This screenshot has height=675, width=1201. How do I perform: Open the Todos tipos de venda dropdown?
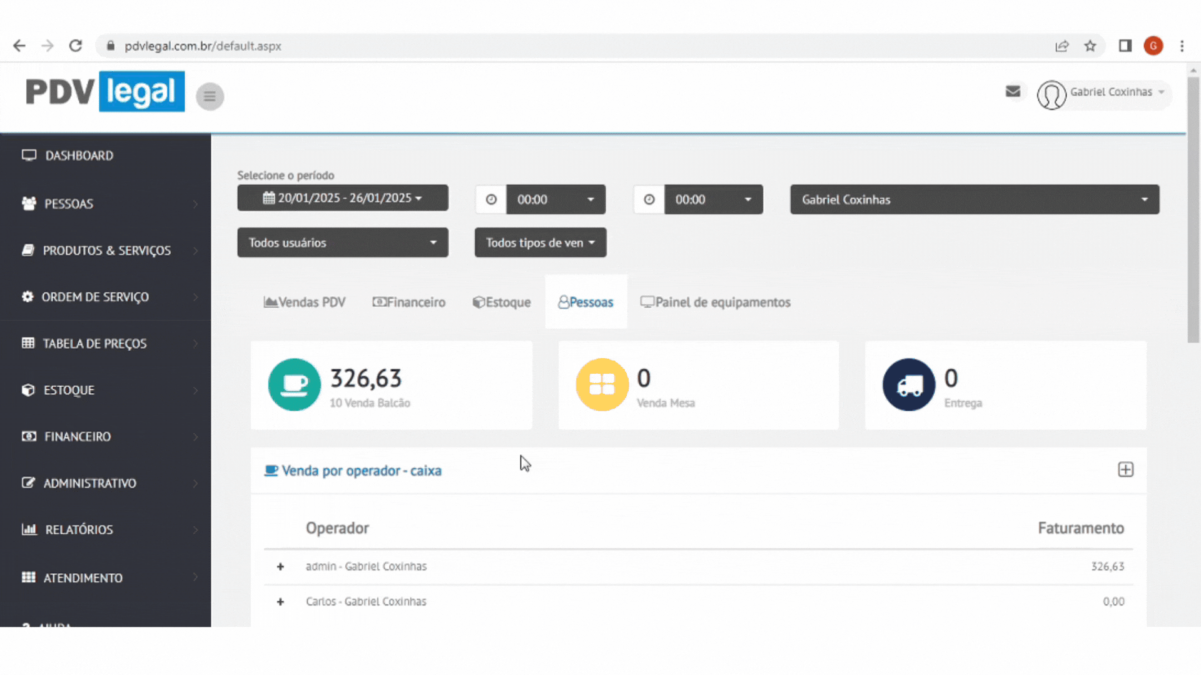[540, 242]
